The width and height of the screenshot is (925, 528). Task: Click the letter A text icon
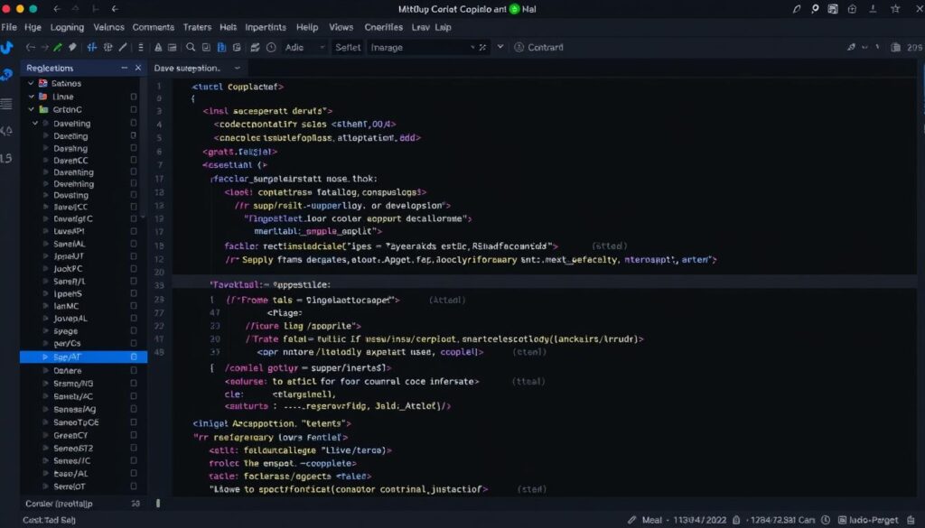pos(158,47)
